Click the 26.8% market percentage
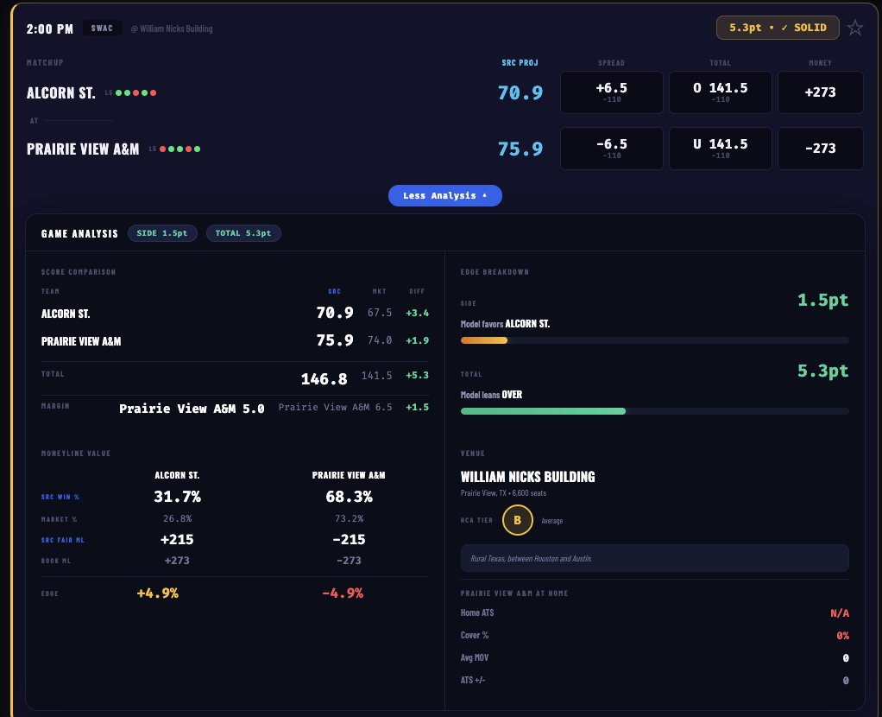Viewport: 882px width, 717px height. (x=177, y=518)
